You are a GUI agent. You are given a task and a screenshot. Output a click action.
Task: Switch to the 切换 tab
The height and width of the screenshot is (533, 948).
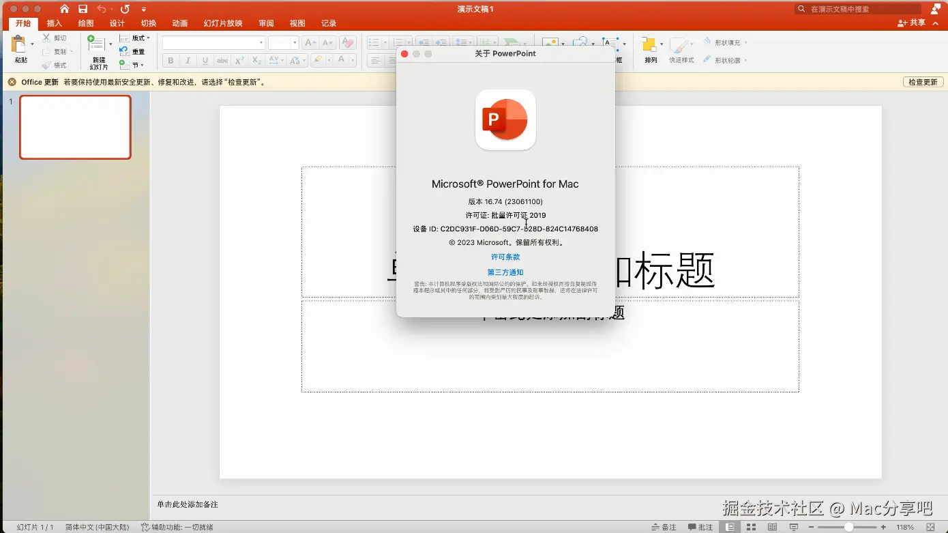[x=149, y=23]
